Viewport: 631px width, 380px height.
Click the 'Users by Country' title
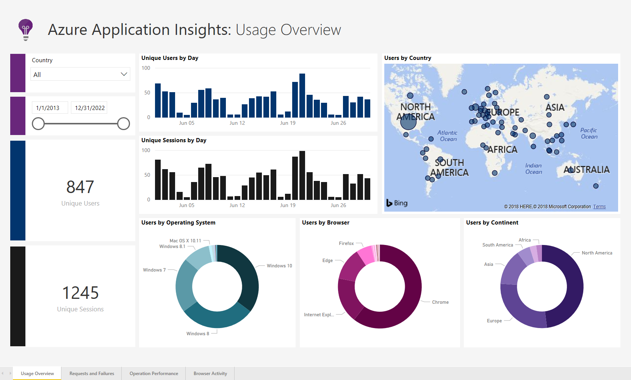(x=408, y=58)
